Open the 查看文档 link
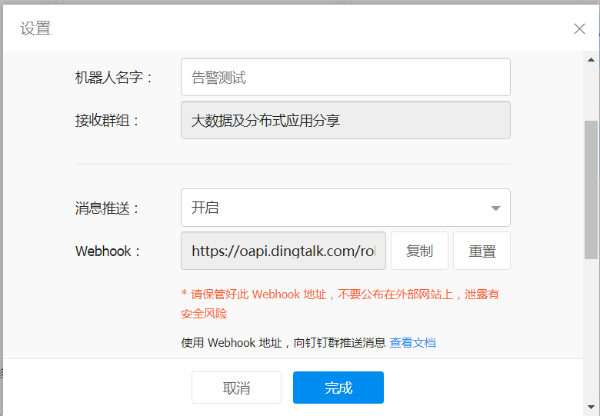The width and height of the screenshot is (600, 416). pos(412,343)
